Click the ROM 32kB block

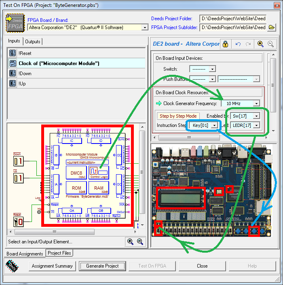coord(76,188)
